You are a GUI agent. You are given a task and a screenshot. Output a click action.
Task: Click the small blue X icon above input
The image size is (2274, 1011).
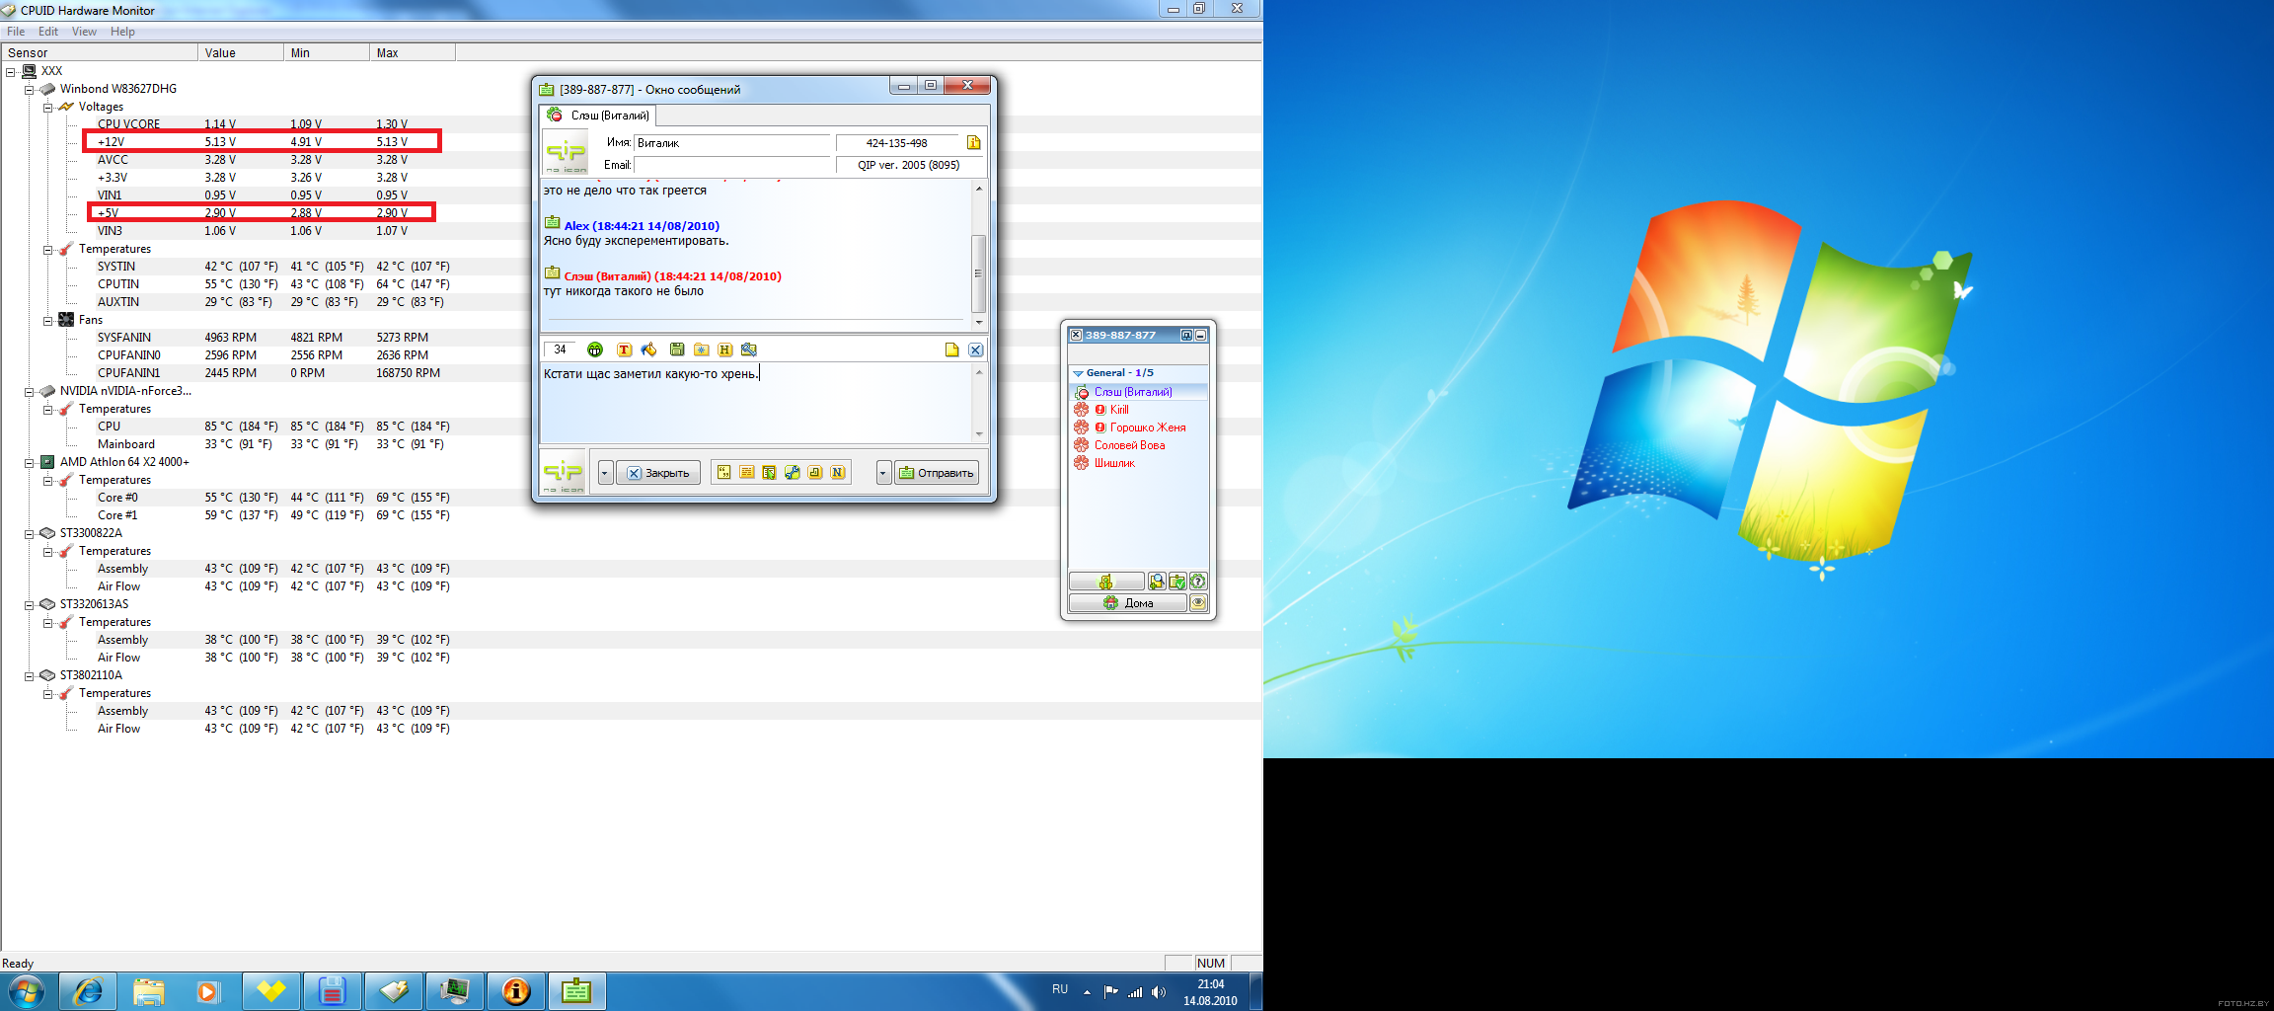(975, 350)
